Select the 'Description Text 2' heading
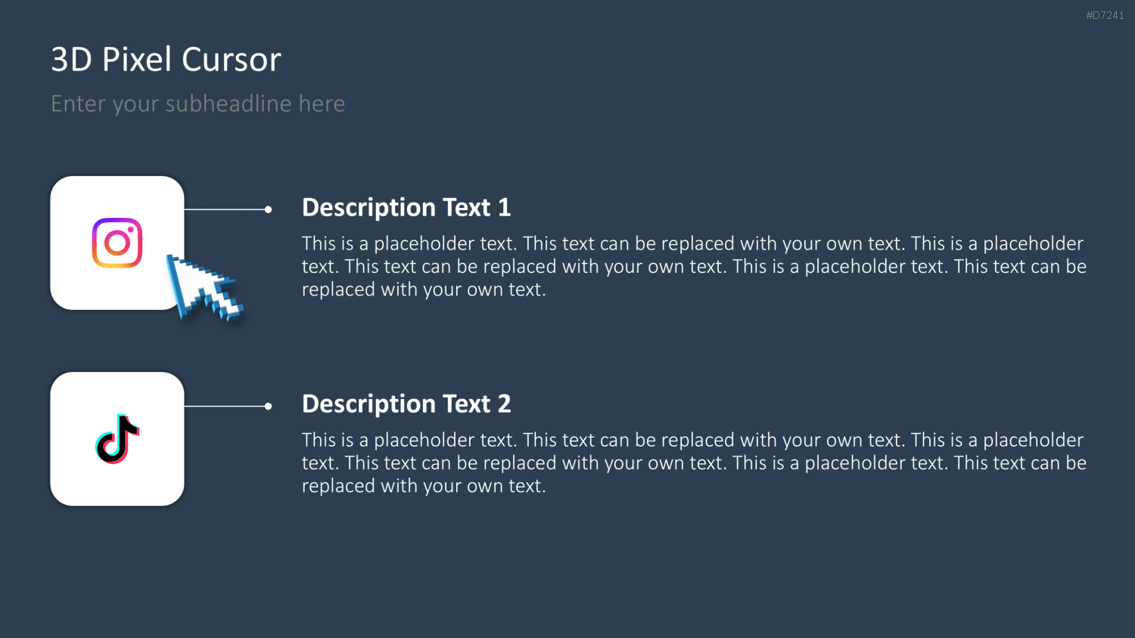The height and width of the screenshot is (638, 1135). (x=406, y=404)
